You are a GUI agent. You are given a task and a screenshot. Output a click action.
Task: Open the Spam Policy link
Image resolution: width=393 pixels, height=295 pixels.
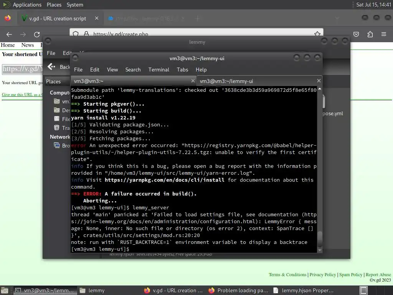(351, 275)
